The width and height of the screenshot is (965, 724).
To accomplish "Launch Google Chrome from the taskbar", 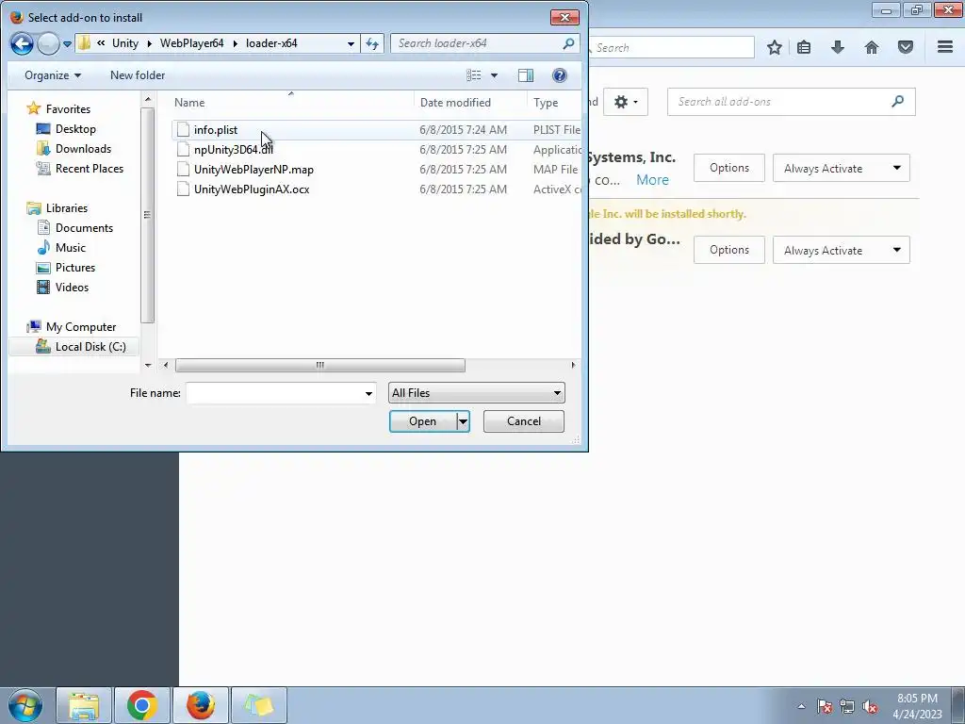I will [x=141, y=705].
